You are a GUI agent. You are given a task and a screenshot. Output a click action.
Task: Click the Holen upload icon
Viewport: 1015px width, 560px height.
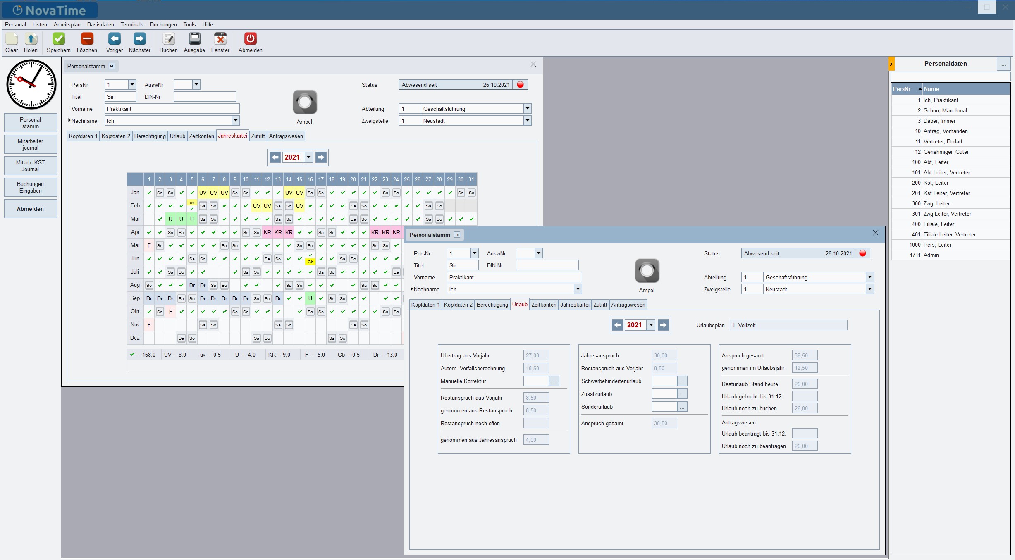31,39
